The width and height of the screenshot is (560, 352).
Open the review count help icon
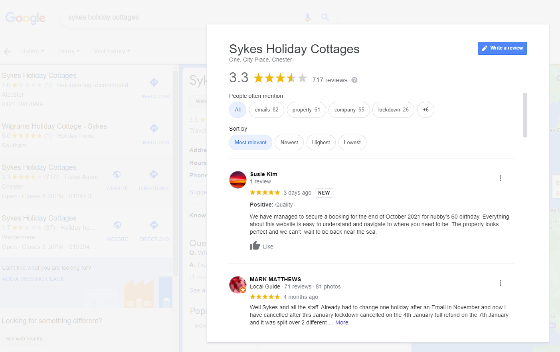pos(354,80)
